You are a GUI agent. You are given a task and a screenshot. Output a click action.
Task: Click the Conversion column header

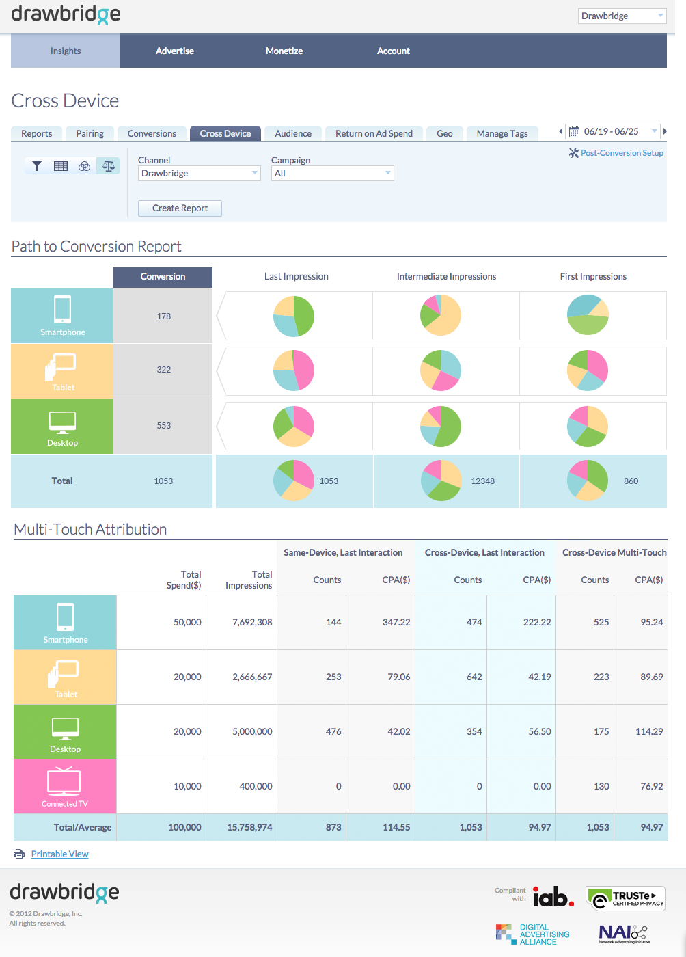pyautogui.click(x=163, y=277)
